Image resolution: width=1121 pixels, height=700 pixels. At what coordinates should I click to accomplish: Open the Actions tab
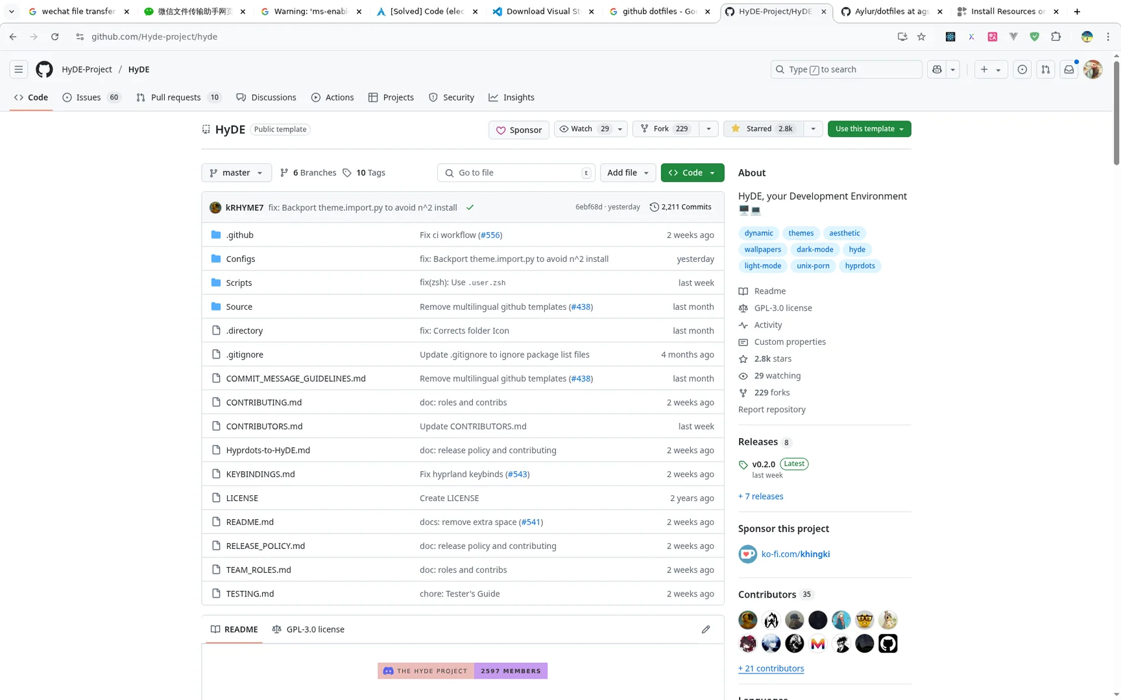pyautogui.click(x=333, y=97)
